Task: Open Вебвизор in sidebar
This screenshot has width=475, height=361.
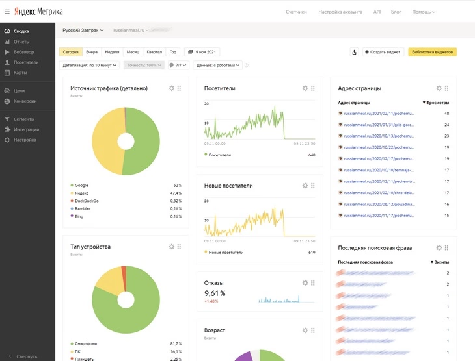Action: pyautogui.click(x=23, y=52)
